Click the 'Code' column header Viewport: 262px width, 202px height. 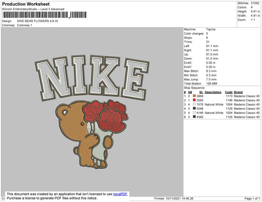tap(228, 92)
